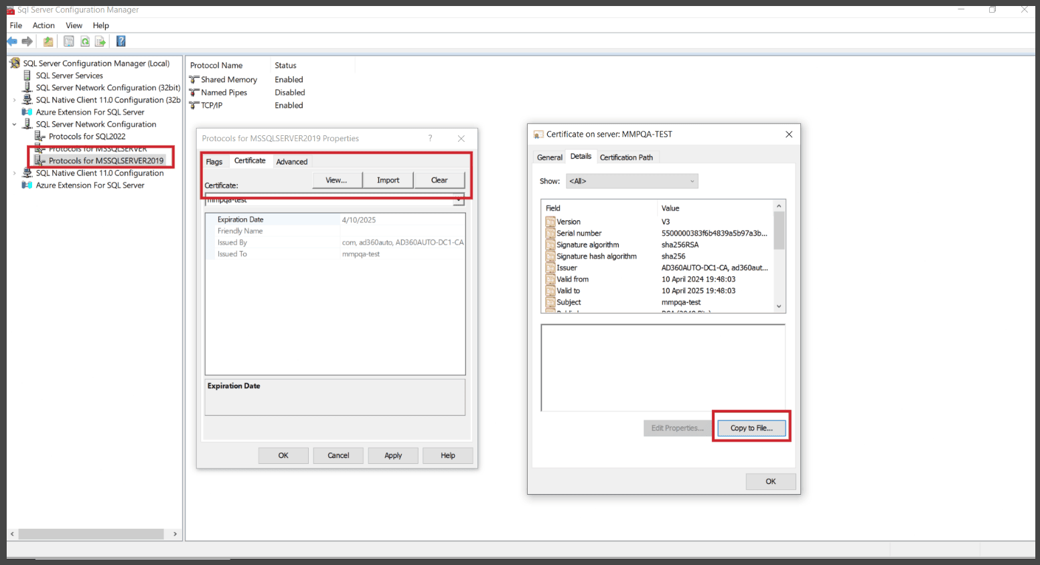
Task: Click the Copy to File button
Action: 751,428
